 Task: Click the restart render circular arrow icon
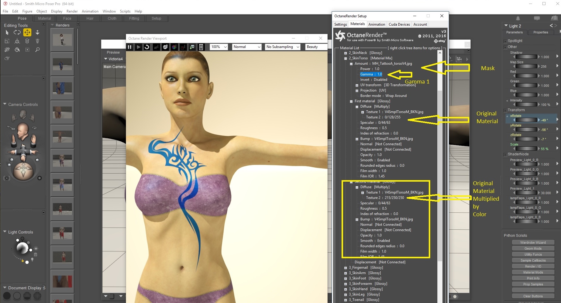point(147,47)
